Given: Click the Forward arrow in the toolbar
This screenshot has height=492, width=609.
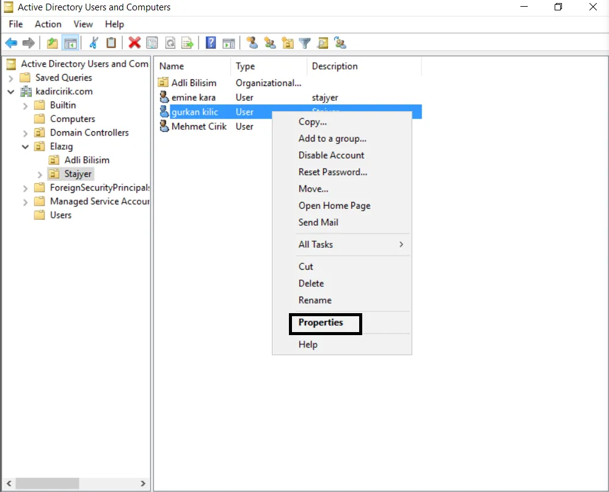Looking at the screenshot, I should [29, 43].
